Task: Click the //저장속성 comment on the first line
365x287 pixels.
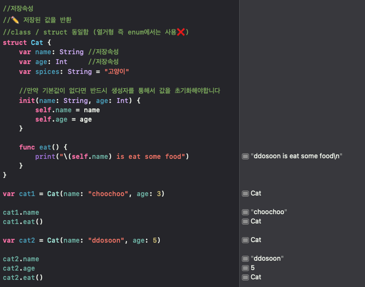Action: click(18, 9)
